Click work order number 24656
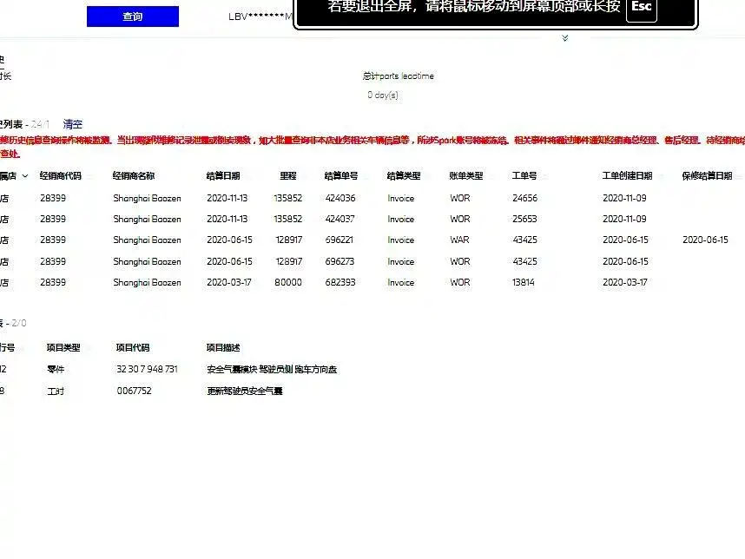This screenshot has width=745, height=559. (x=525, y=198)
